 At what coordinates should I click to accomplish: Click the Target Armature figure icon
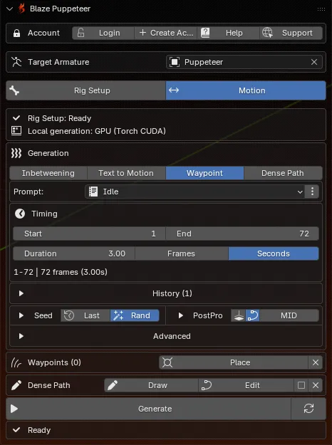click(16, 62)
